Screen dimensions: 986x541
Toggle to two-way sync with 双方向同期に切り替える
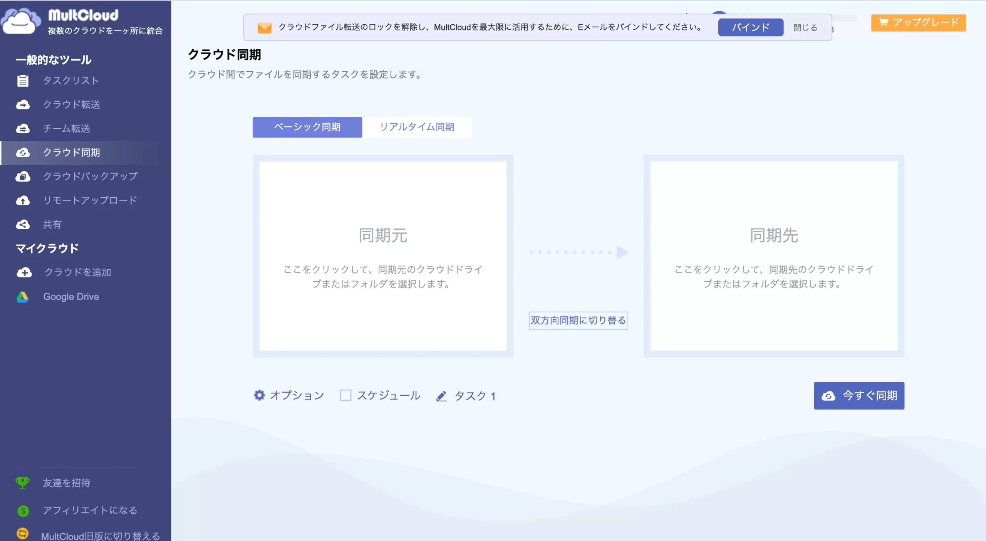(578, 321)
